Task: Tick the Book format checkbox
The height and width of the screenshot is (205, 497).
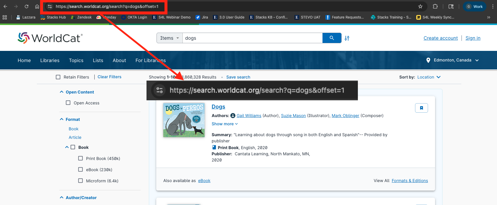Action: (73, 147)
